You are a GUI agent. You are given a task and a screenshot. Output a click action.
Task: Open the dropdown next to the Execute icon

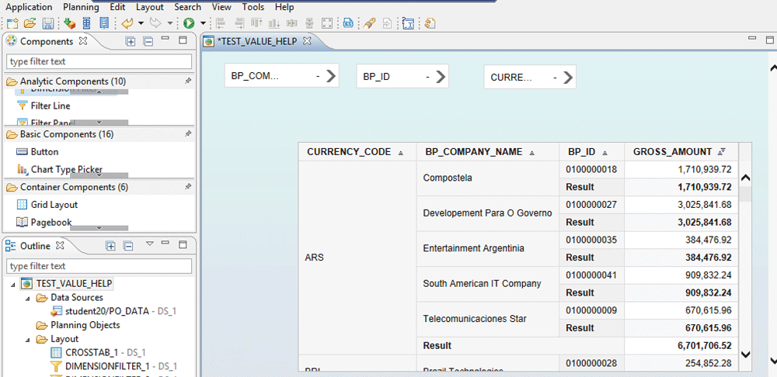[x=203, y=23]
